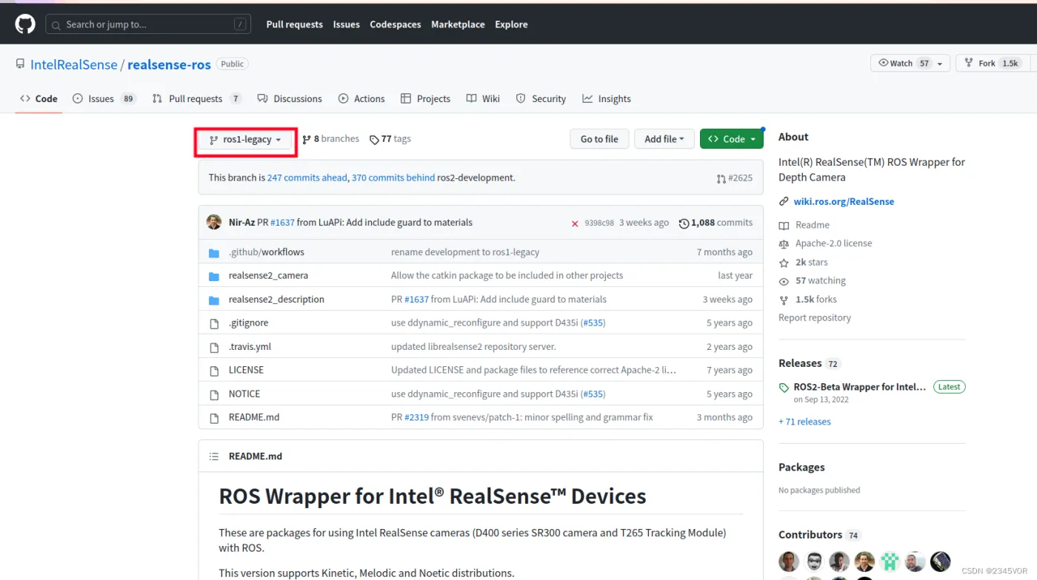
Task: Click the first contributor avatar
Action: [789, 562]
